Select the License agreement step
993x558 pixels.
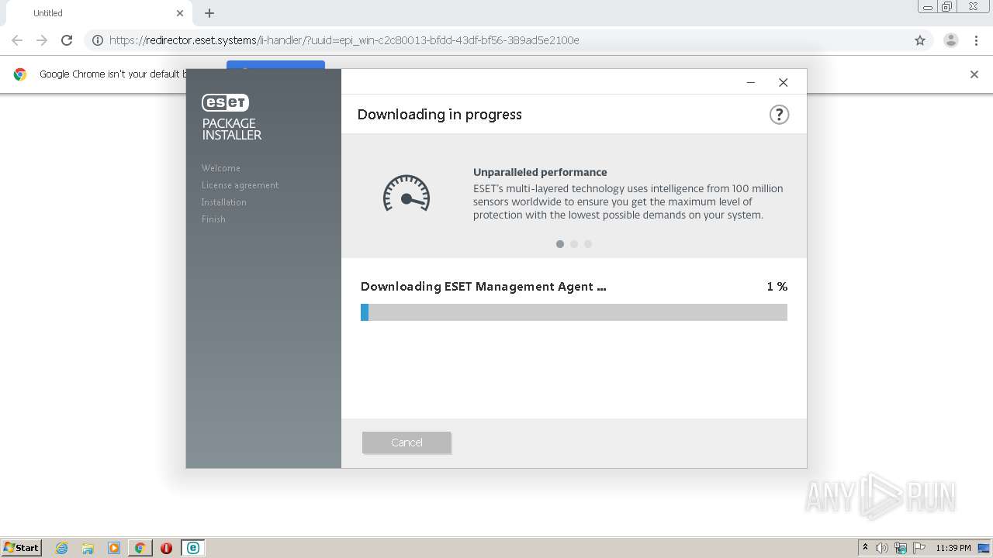click(240, 185)
